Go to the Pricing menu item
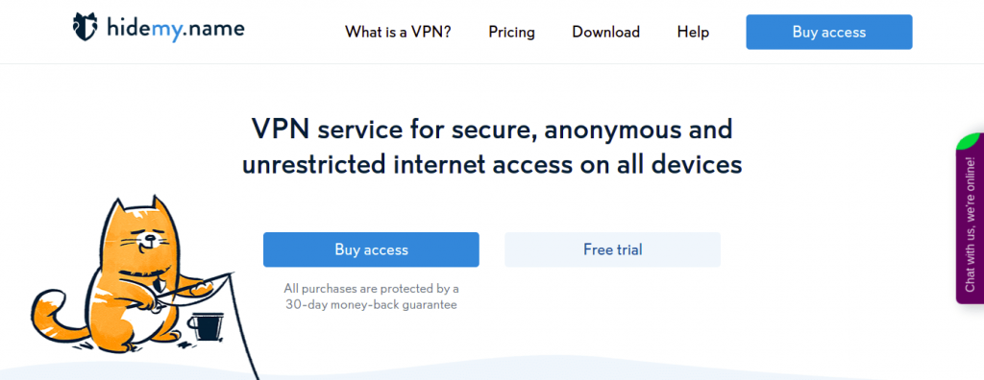The width and height of the screenshot is (984, 380). point(511,32)
